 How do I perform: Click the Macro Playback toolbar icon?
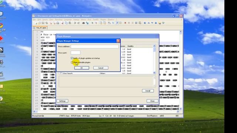click(x=133, y=23)
